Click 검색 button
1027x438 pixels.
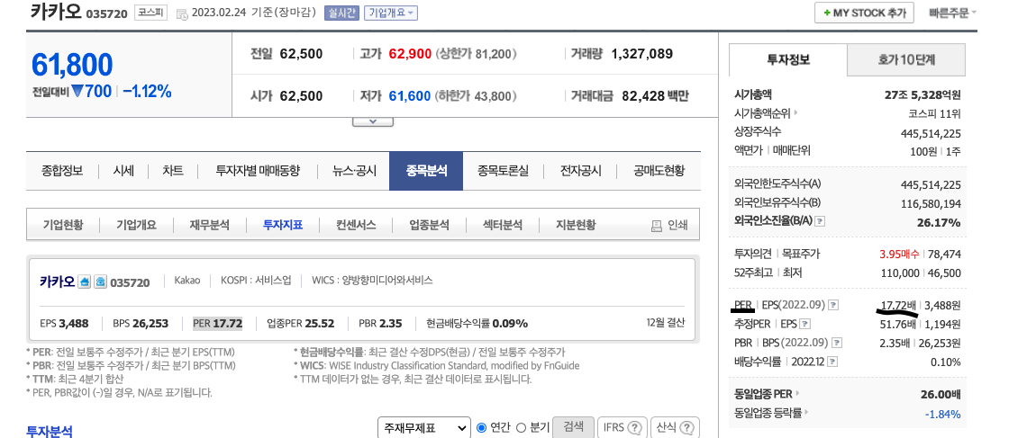[573, 427]
